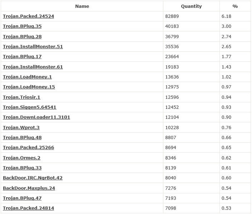252x214 pixels.
Task: Open the BackDoor.IRC.NgrBot.42 link
Action: coord(33,178)
